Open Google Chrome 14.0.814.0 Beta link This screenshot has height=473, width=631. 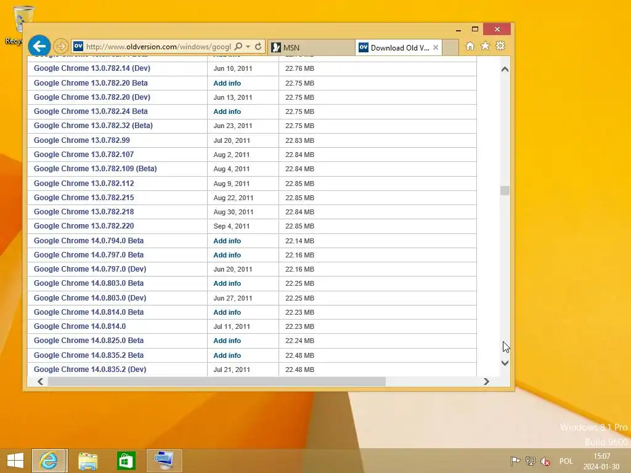89,312
